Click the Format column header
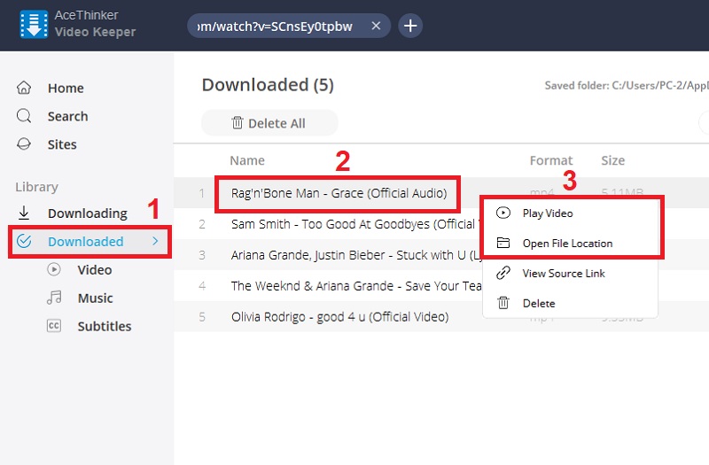The height and width of the screenshot is (465, 709). click(x=550, y=160)
